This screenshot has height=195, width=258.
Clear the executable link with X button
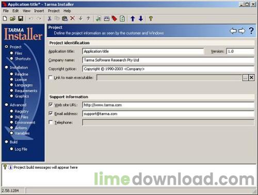251,78
